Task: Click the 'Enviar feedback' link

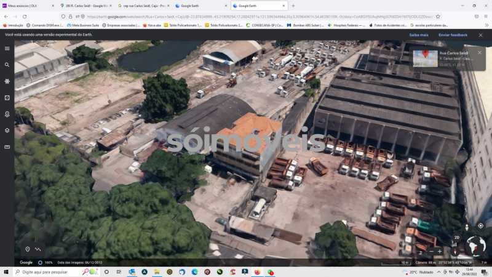Action: (x=453, y=35)
